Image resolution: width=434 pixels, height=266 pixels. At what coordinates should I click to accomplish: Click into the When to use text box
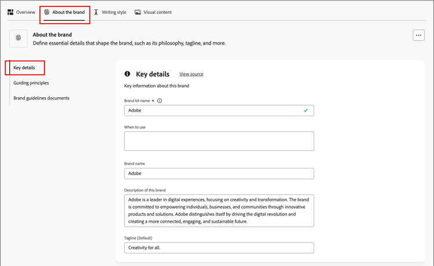pos(219,141)
